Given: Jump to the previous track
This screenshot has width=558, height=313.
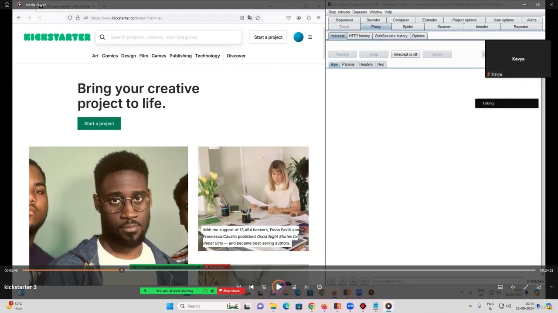Looking at the screenshot, I should [251, 287].
